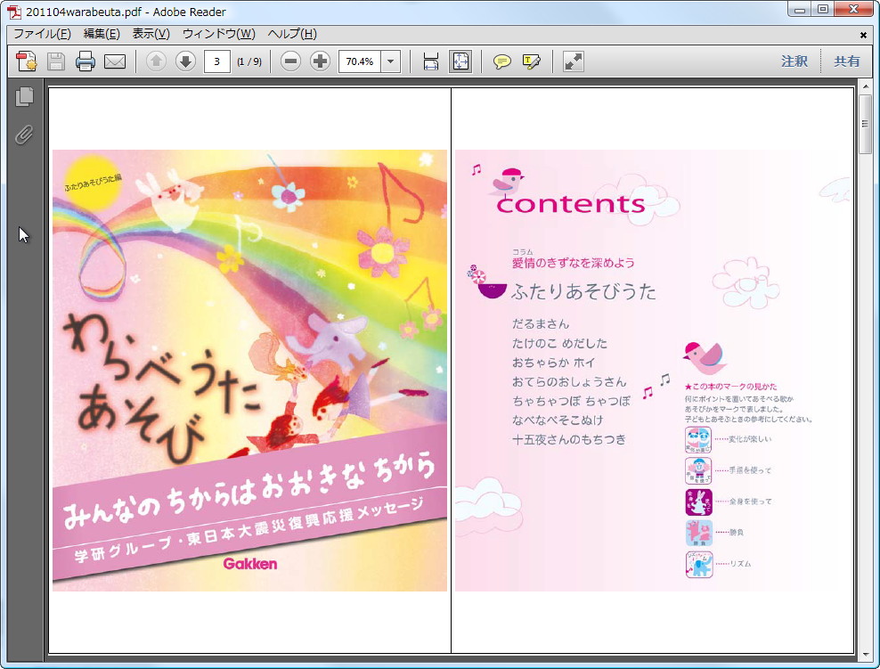The image size is (880, 669).
Task: Zoom out with minus button
Action: [x=290, y=61]
